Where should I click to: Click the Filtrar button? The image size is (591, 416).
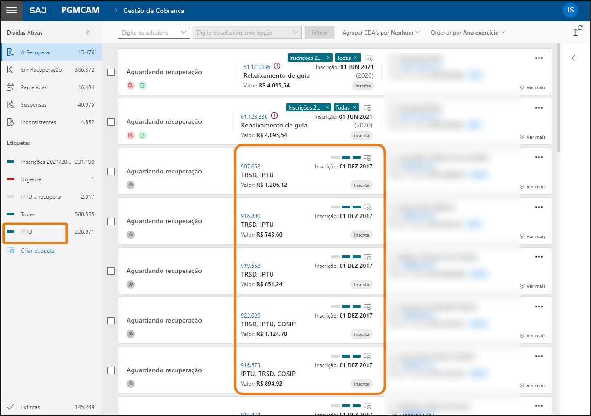pyautogui.click(x=319, y=32)
